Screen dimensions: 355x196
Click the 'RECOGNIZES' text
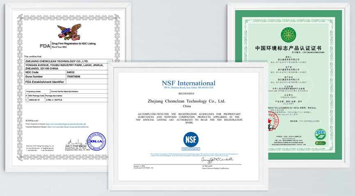pyautogui.click(x=186, y=93)
